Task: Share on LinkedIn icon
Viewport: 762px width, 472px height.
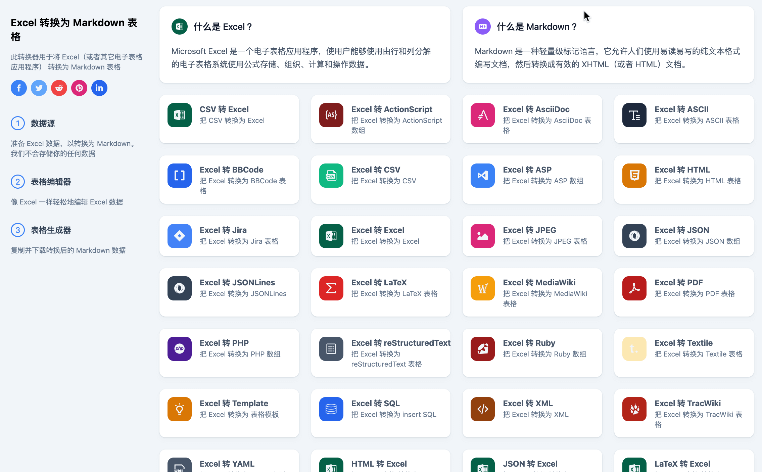Action: [99, 88]
